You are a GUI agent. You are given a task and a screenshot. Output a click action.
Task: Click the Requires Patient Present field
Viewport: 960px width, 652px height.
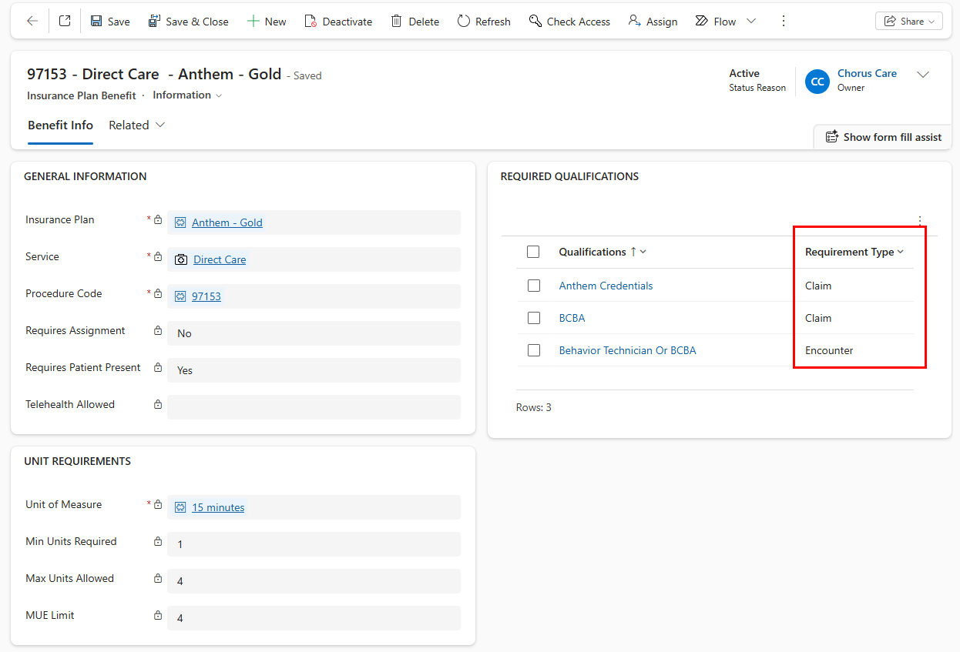(314, 370)
